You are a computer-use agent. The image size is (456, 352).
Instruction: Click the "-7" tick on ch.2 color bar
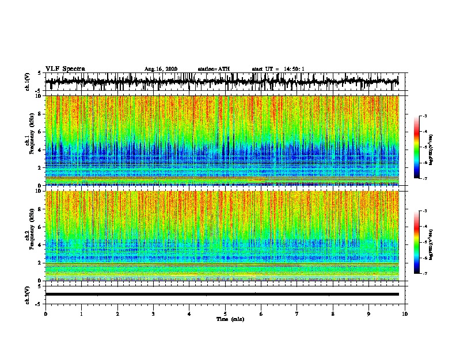(x=425, y=273)
